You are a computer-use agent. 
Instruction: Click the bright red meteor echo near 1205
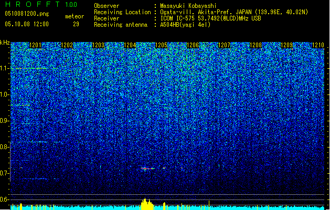click(147, 169)
